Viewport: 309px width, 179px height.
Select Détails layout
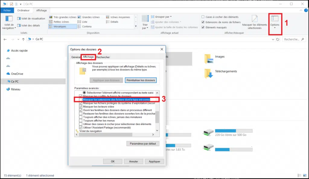[x=112, y=22]
